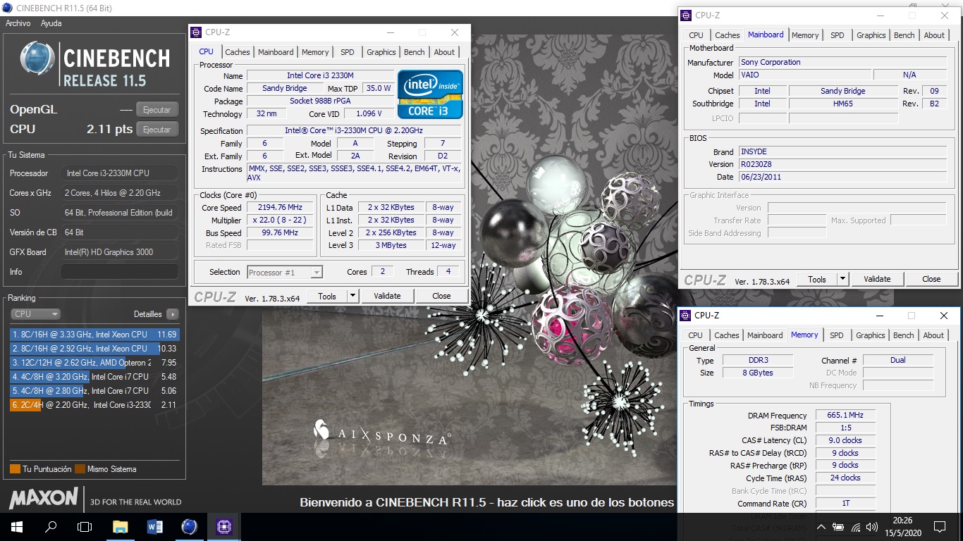Open Archivo menu in Cinebench
The image size is (963, 541).
[18, 23]
